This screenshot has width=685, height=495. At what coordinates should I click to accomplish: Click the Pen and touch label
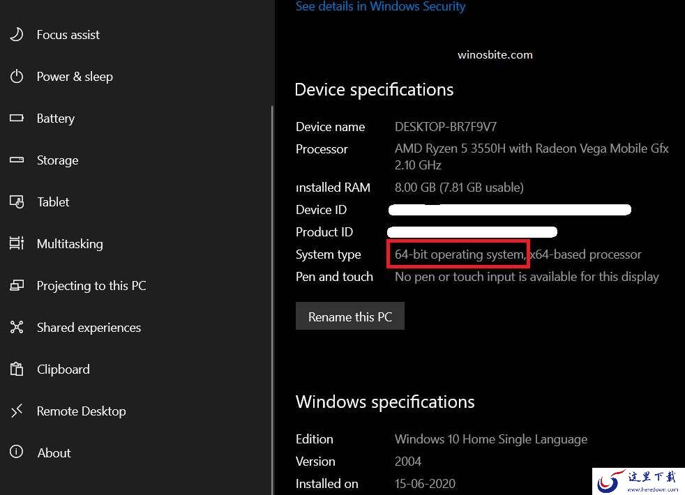point(334,277)
